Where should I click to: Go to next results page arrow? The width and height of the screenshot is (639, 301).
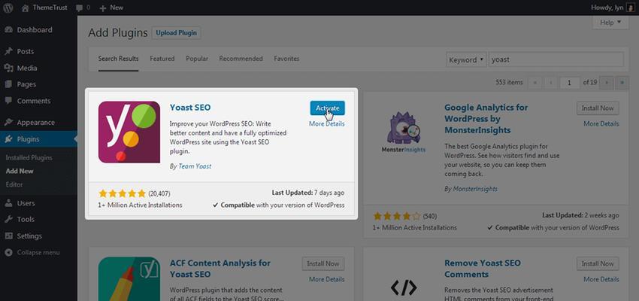[607, 82]
